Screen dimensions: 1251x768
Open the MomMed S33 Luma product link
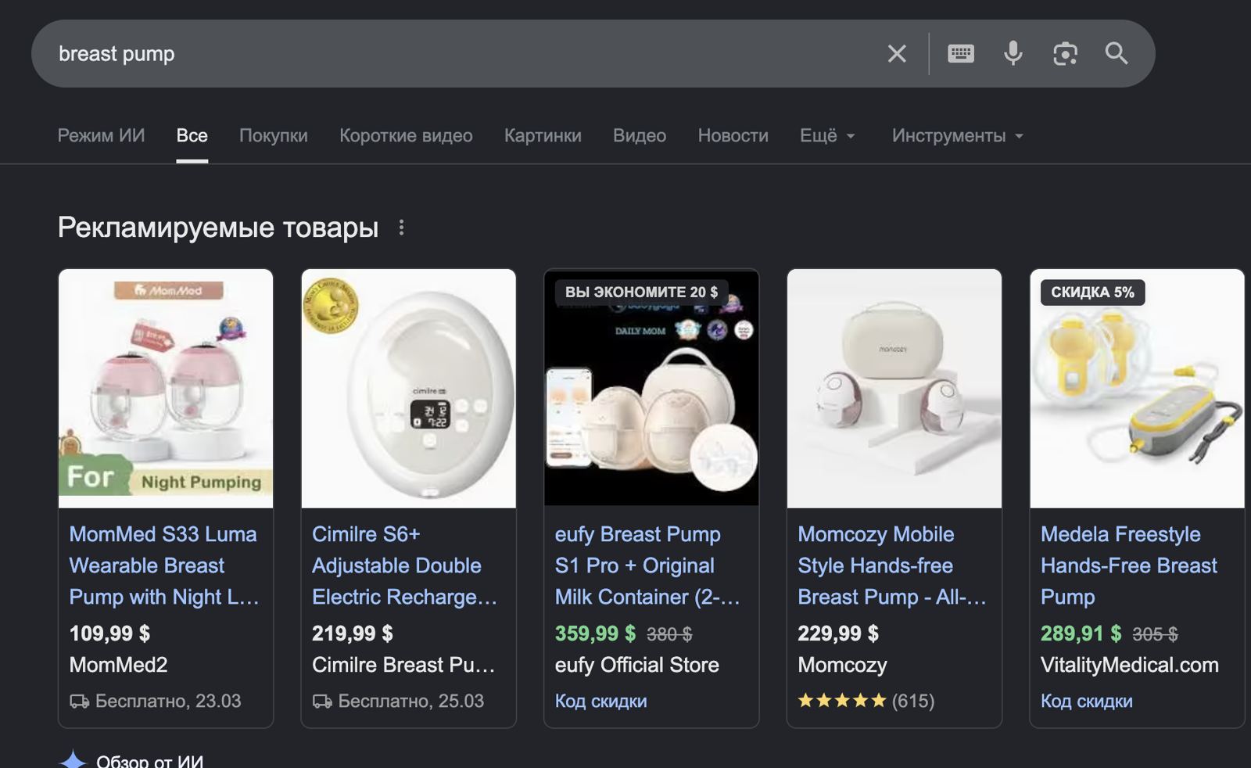(x=164, y=565)
